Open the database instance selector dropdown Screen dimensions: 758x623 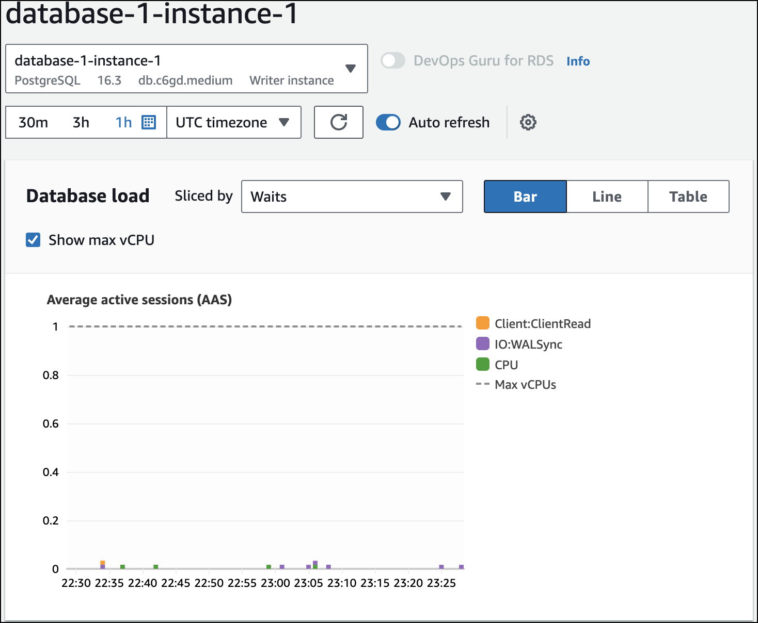pos(350,69)
